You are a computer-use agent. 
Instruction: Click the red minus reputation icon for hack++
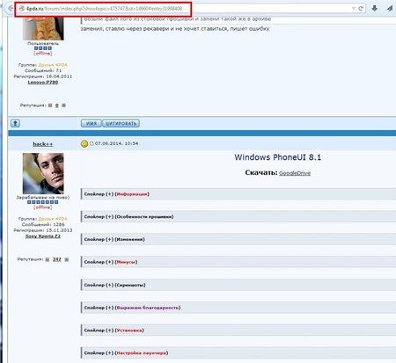48,259
